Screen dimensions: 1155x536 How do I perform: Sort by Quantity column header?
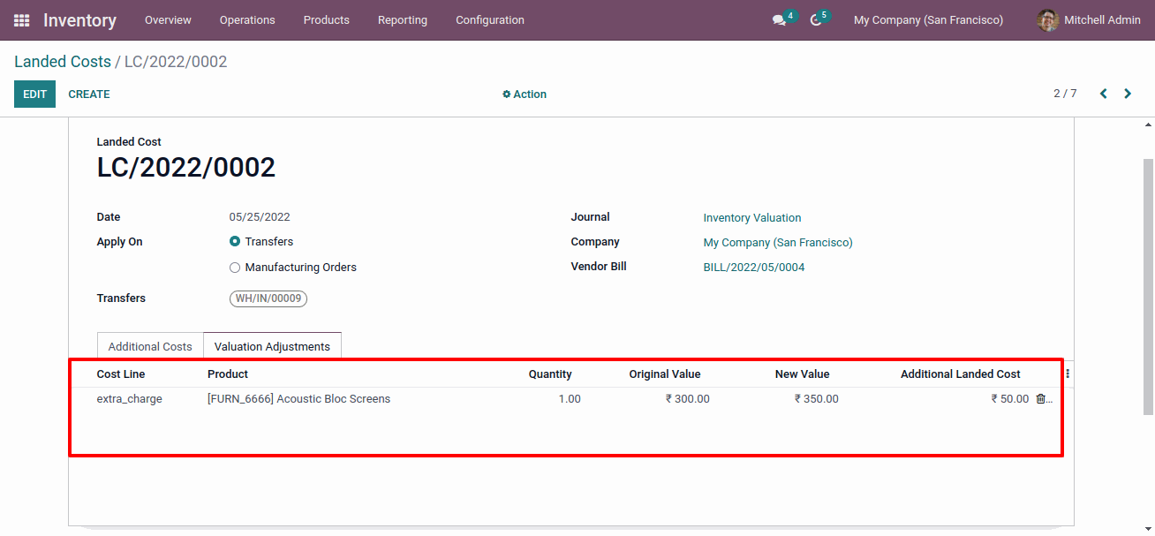pos(550,374)
